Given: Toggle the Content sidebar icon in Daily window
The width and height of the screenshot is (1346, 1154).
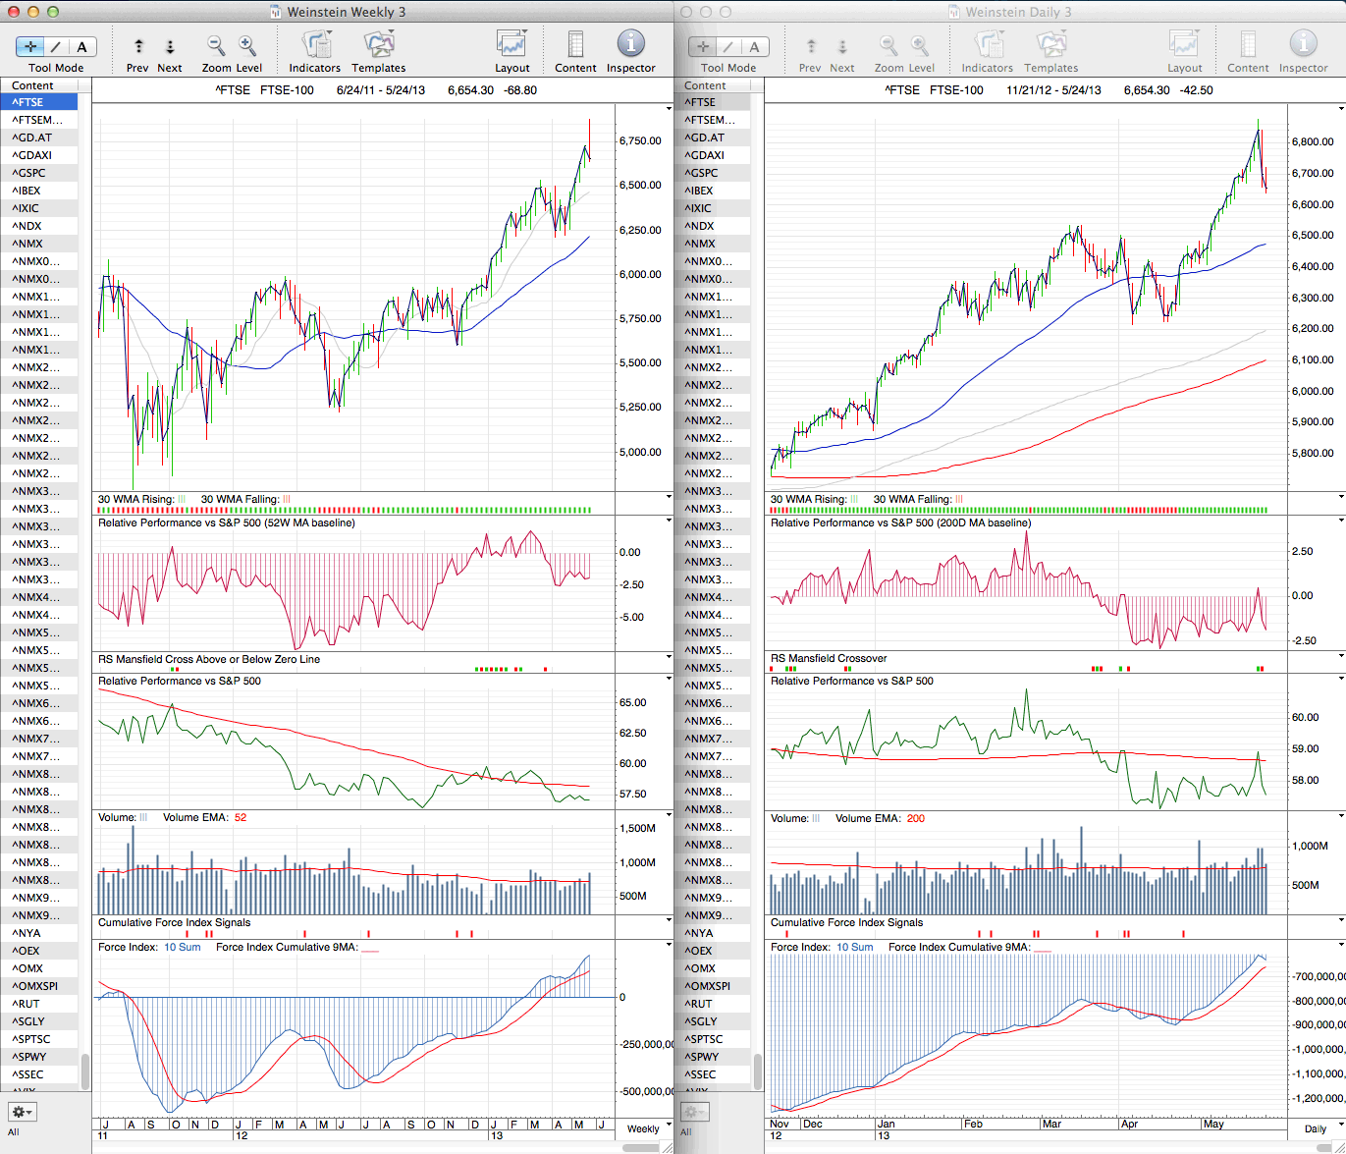Looking at the screenshot, I should pos(1248,46).
